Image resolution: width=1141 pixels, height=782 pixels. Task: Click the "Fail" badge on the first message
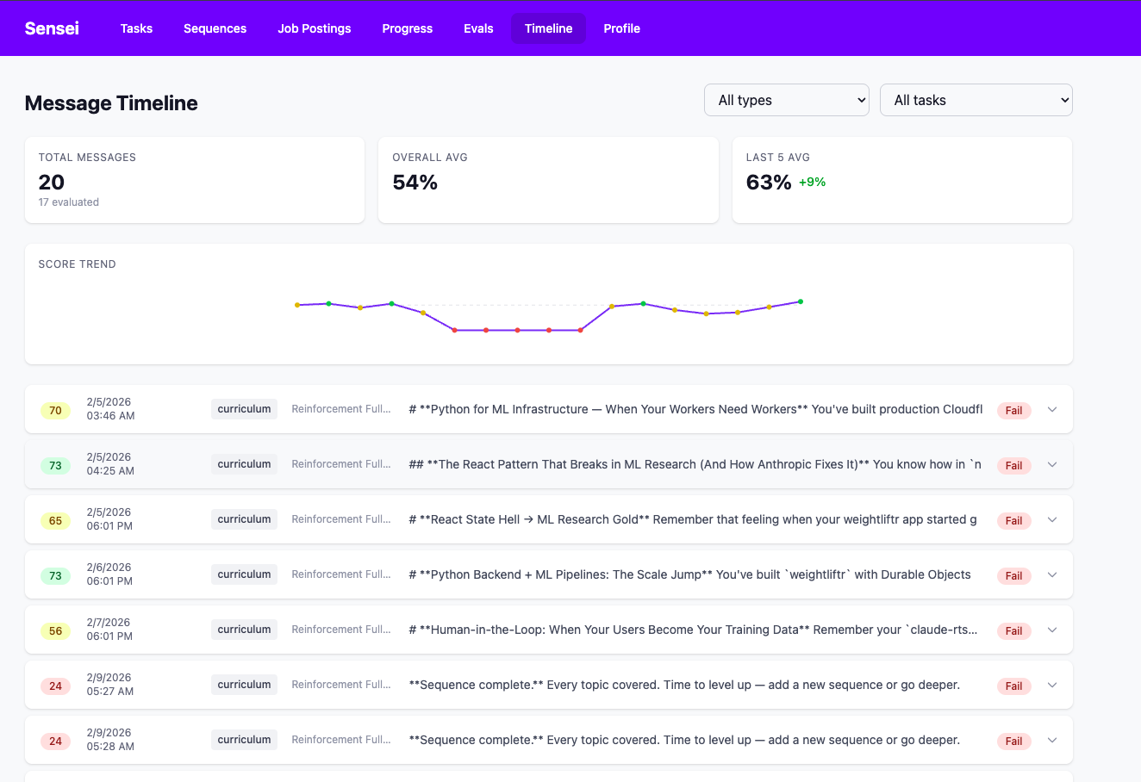[x=1013, y=410]
